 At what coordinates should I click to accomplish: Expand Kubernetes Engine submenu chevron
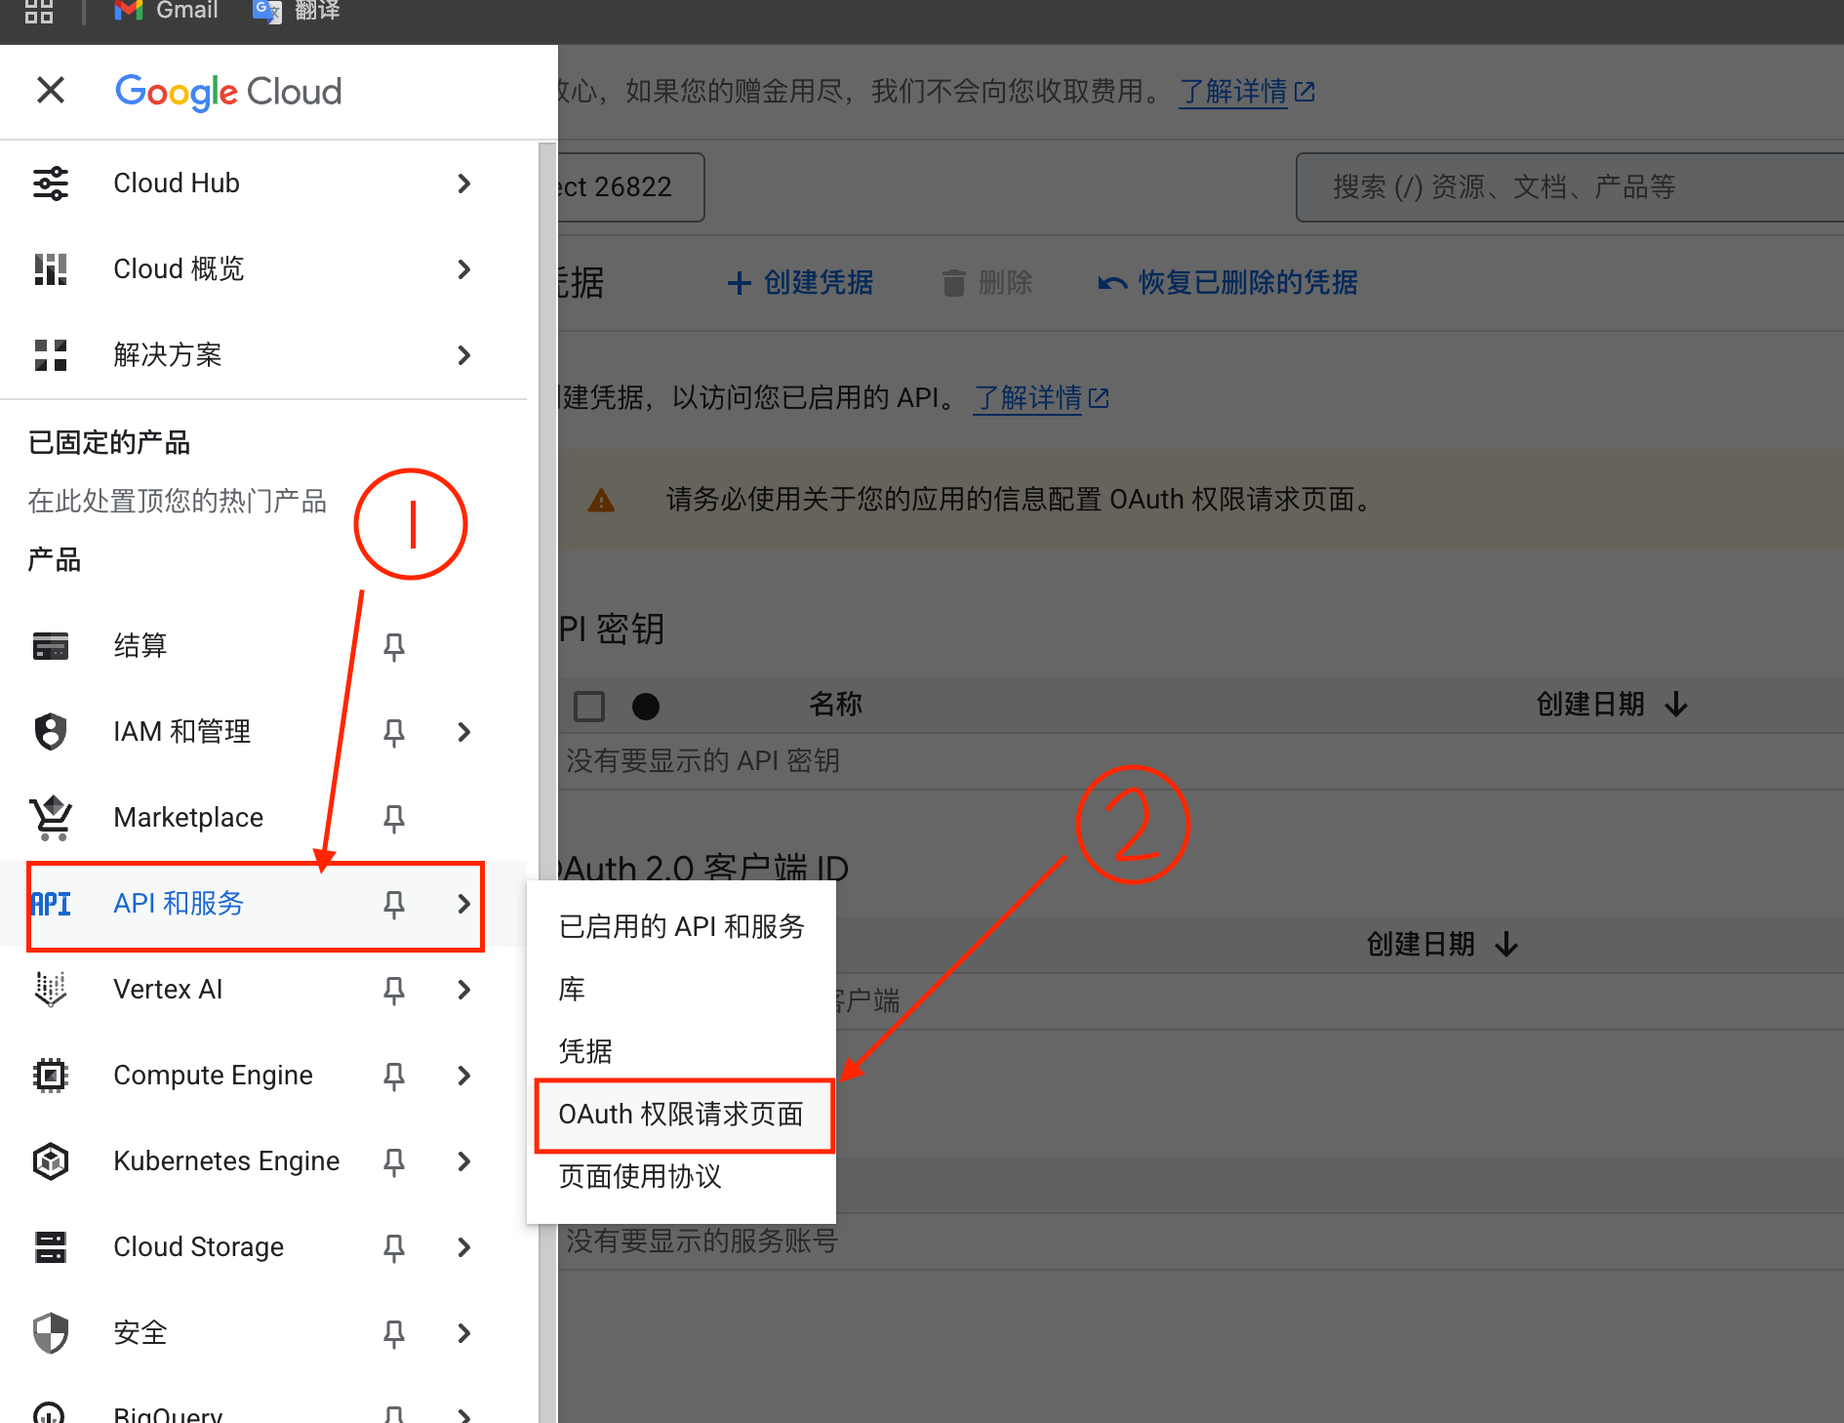pyautogui.click(x=464, y=1161)
